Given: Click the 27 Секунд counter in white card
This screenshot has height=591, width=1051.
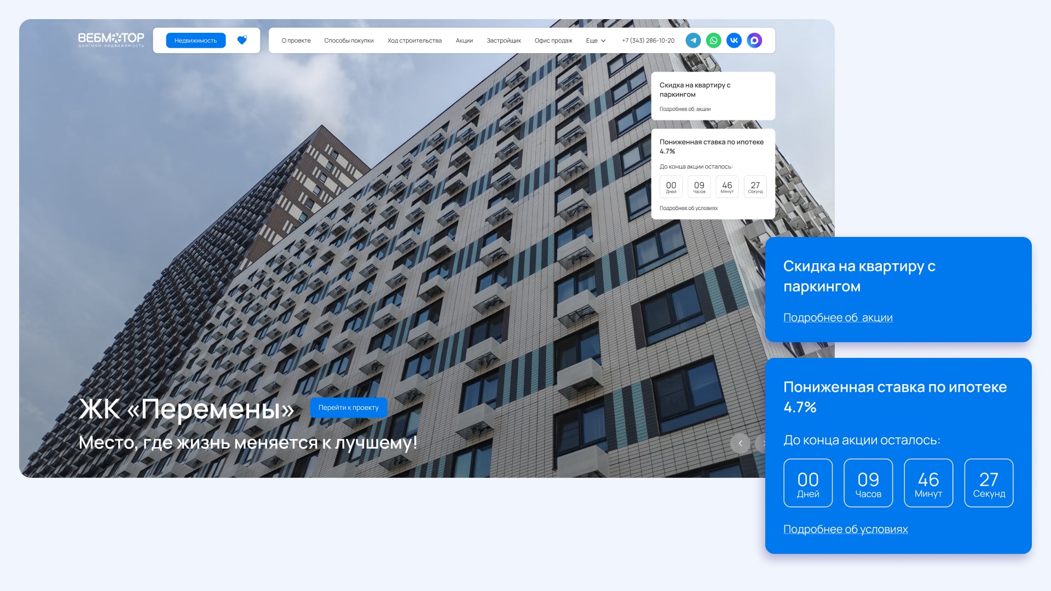Looking at the screenshot, I should [x=755, y=187].
